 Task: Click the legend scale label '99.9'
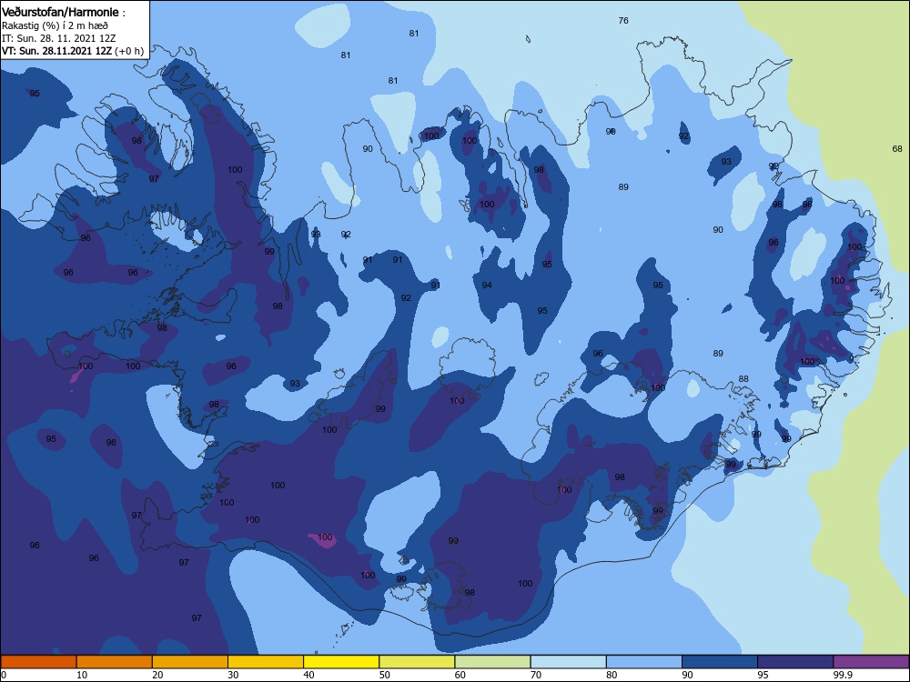point(843,675)
